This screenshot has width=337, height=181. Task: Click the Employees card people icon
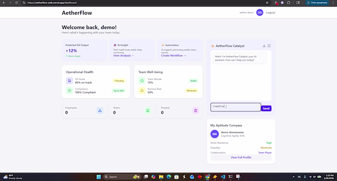click(100, 111)
